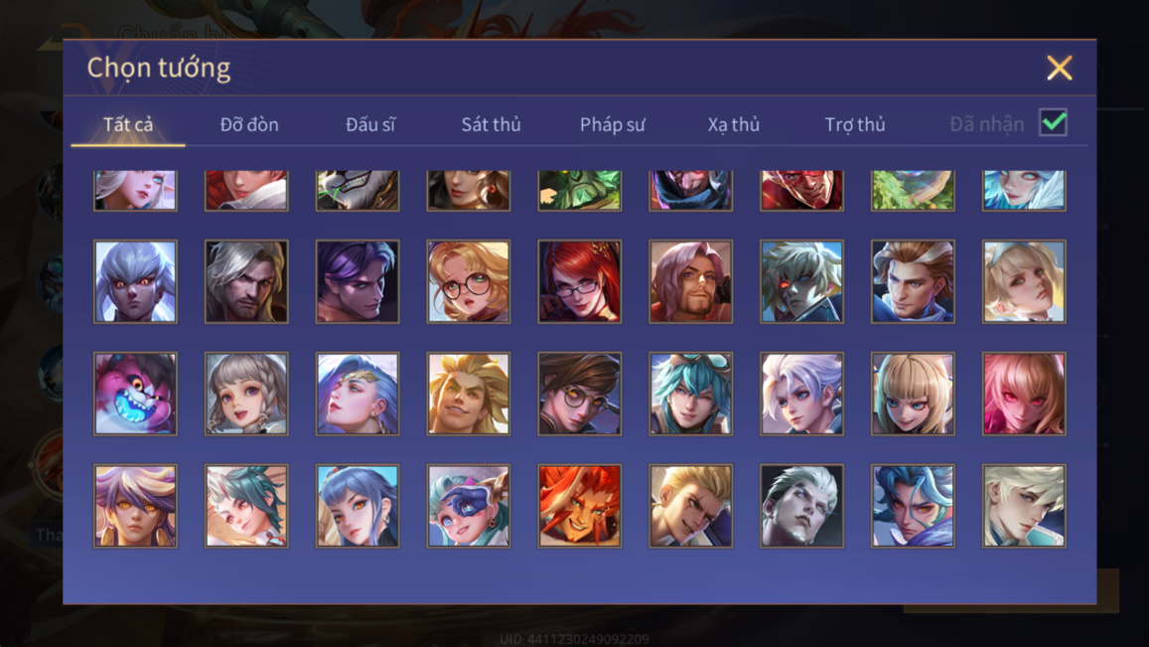The height and width of the screenshot is (647, 1149).
Task: Pick the pink grinning cat monster hero
Action: click(x=136, y=394)
